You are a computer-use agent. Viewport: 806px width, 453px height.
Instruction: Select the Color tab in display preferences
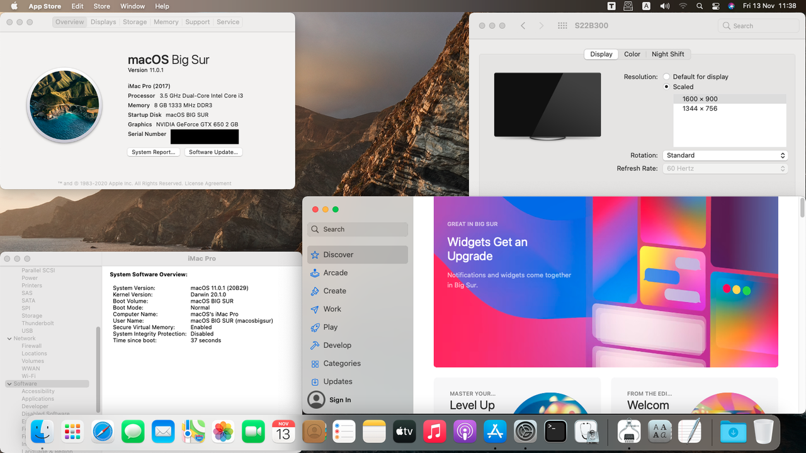[x=632, y=54]
